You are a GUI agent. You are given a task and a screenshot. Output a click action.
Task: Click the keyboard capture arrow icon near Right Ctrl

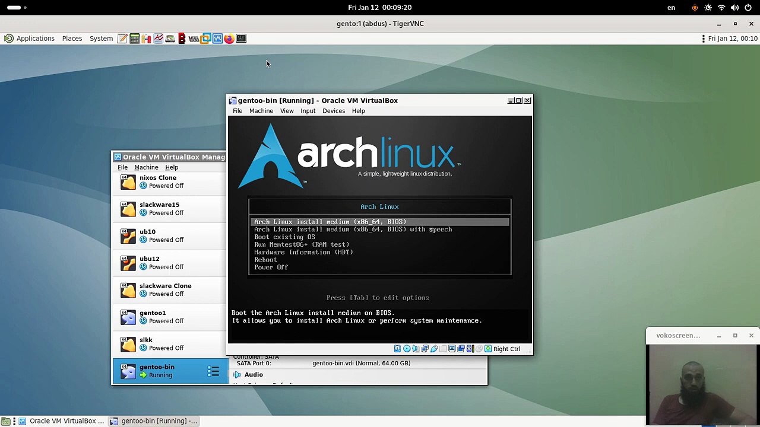pyautogui.click(x=488, y=349)
